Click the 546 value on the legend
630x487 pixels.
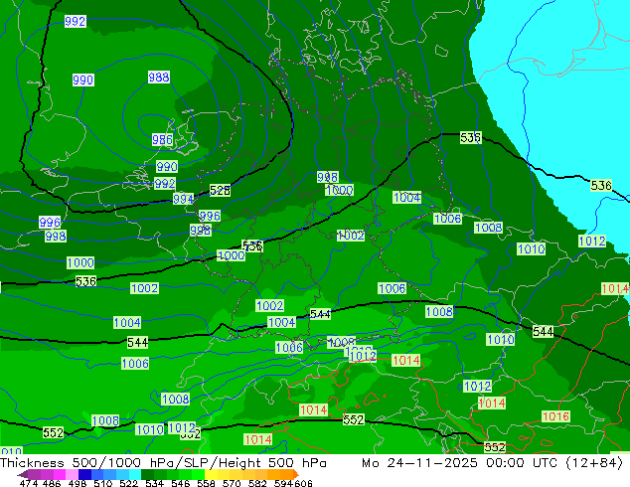click(181, 483)
